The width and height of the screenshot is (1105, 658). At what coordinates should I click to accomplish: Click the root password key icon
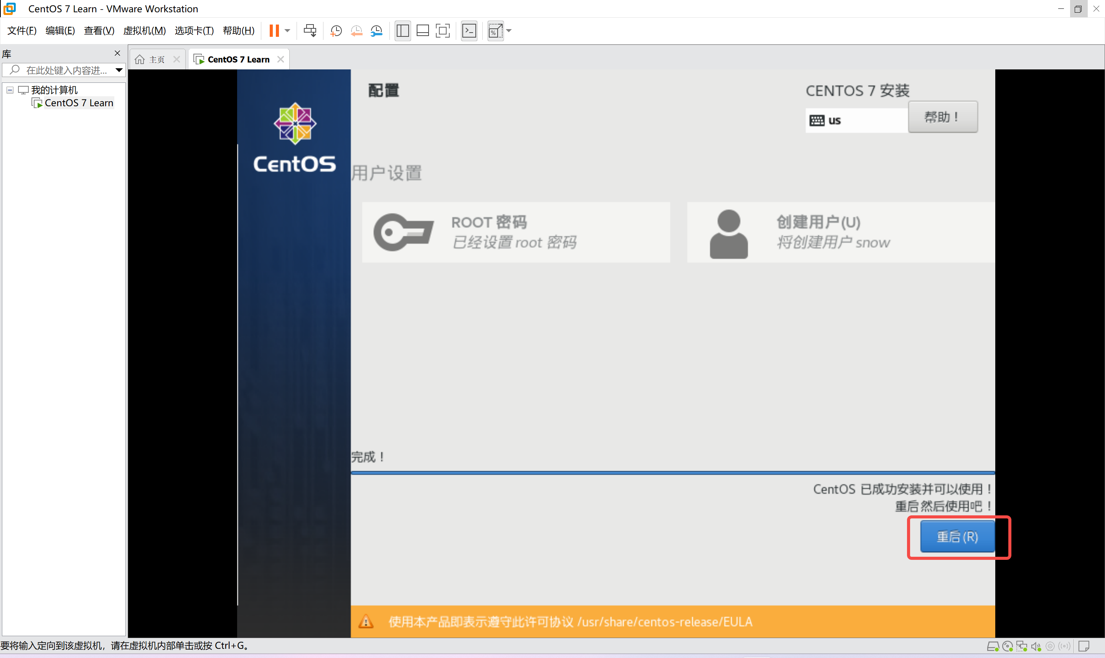point(404,232)
